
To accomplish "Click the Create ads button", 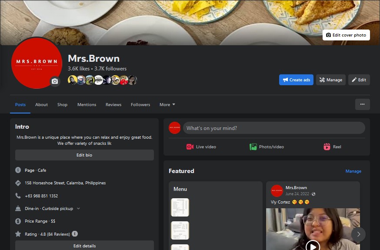I will (296, 80).
